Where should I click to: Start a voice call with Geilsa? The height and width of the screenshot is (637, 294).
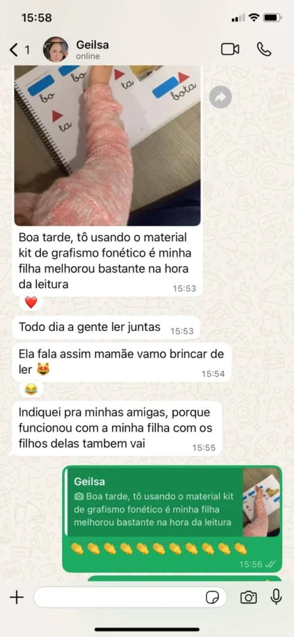pos(264,49)
